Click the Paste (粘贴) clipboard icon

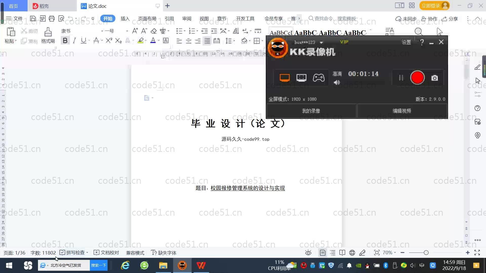[11, 32]
